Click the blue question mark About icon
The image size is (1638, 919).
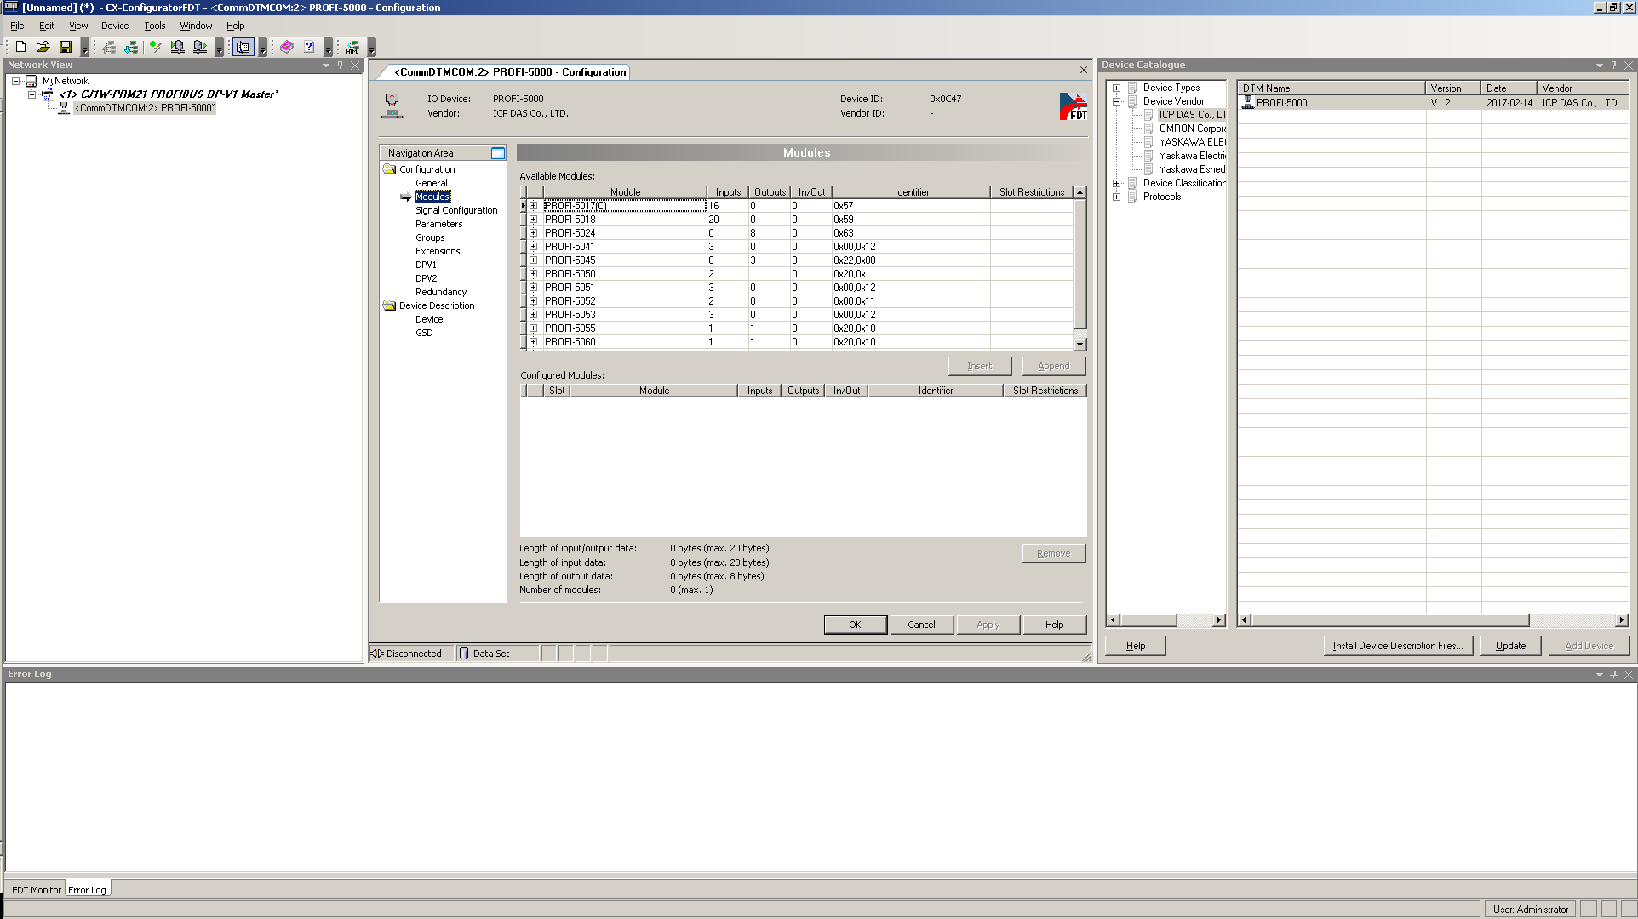click(309, 48)
